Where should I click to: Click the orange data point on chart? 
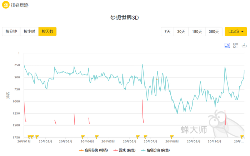[156, 79]
